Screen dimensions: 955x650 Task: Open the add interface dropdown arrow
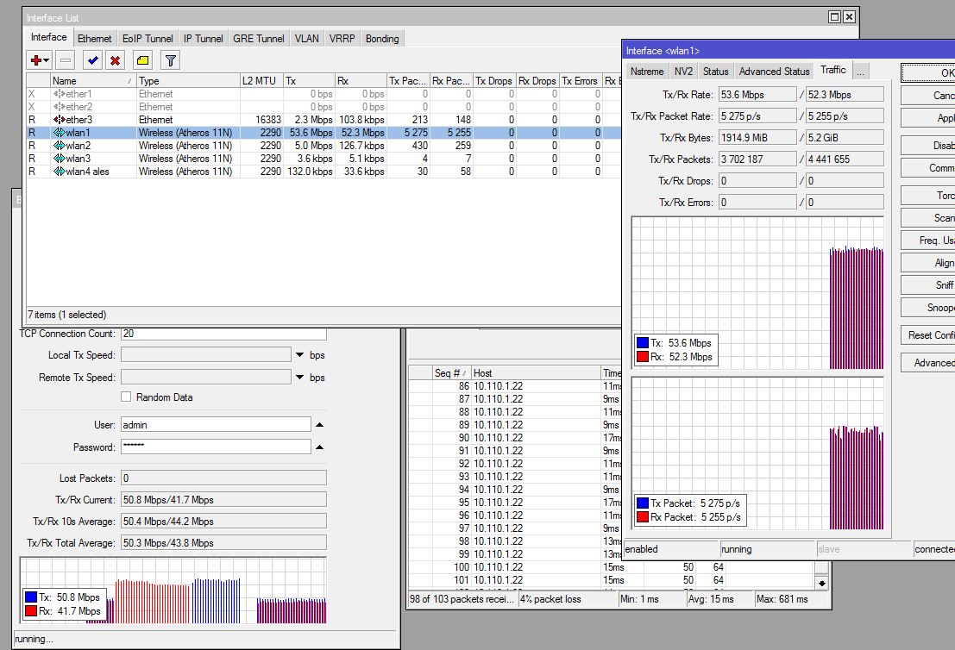pyautogui.click(x=47, y=61)
